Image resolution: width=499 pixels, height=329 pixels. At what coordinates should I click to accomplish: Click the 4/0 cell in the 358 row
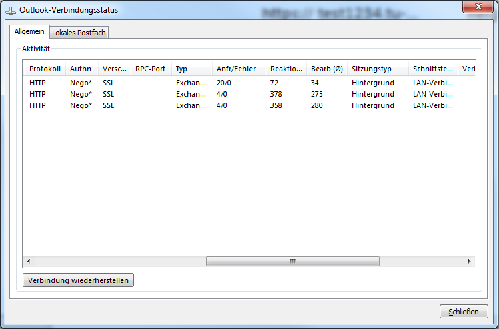221,105
